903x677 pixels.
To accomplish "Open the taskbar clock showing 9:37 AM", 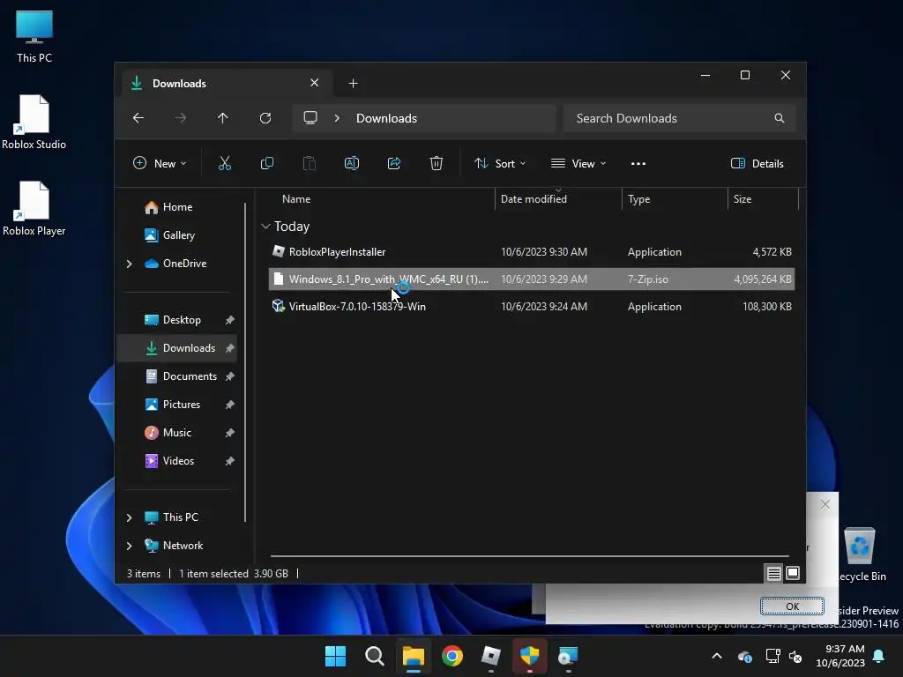I will coord(840,656).
